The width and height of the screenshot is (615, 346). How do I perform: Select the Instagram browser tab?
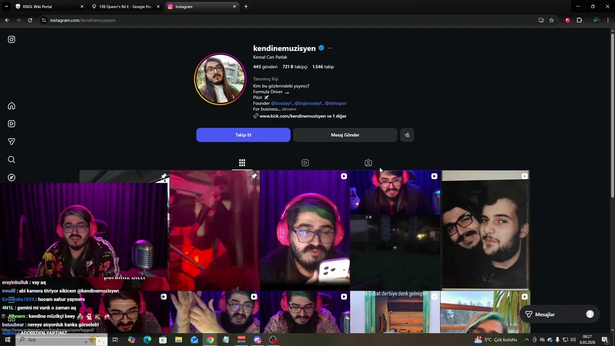pos(202,7)
